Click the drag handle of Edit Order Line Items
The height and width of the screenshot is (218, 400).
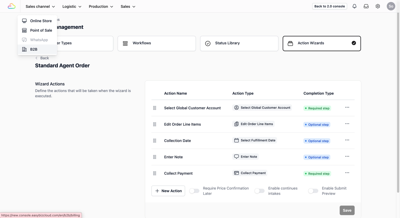pos(154,124)
